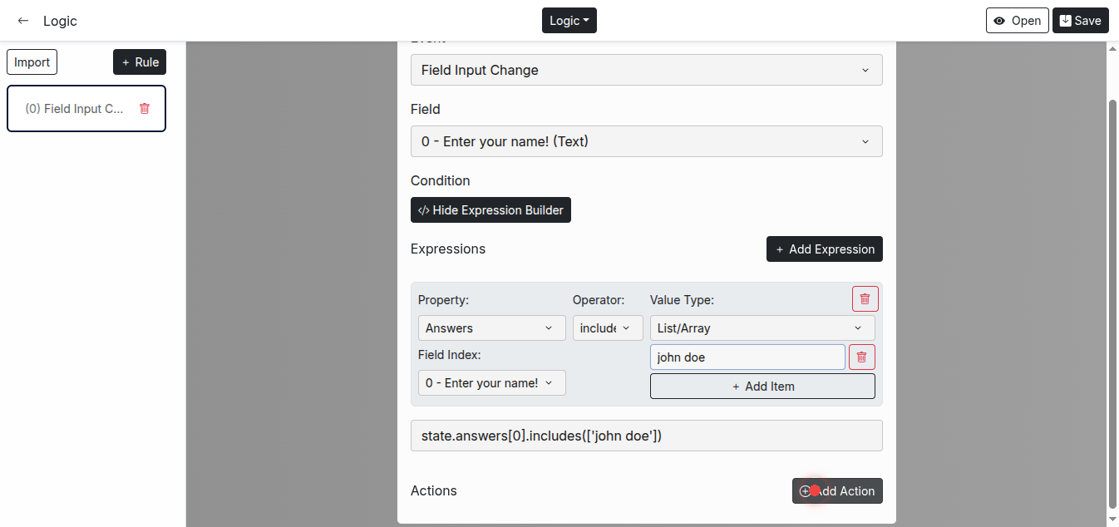The height and width of the screenshot is (527, 1119).
Task: Change the Value Type dropdown from List/Array
Action: 762,328
